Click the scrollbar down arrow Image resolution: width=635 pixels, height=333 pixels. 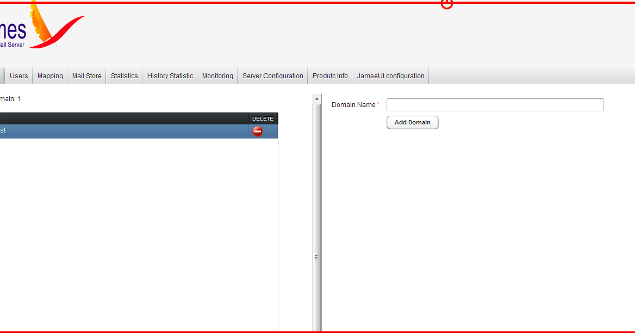(x=317, y=328)
